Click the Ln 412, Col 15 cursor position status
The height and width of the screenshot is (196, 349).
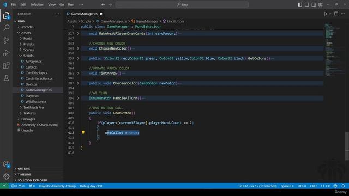[257, 186]
